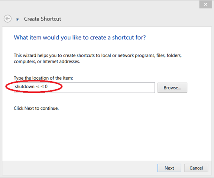
Task: Click on the 'shutdown -s -t 0' text
Action: point(31,87)
